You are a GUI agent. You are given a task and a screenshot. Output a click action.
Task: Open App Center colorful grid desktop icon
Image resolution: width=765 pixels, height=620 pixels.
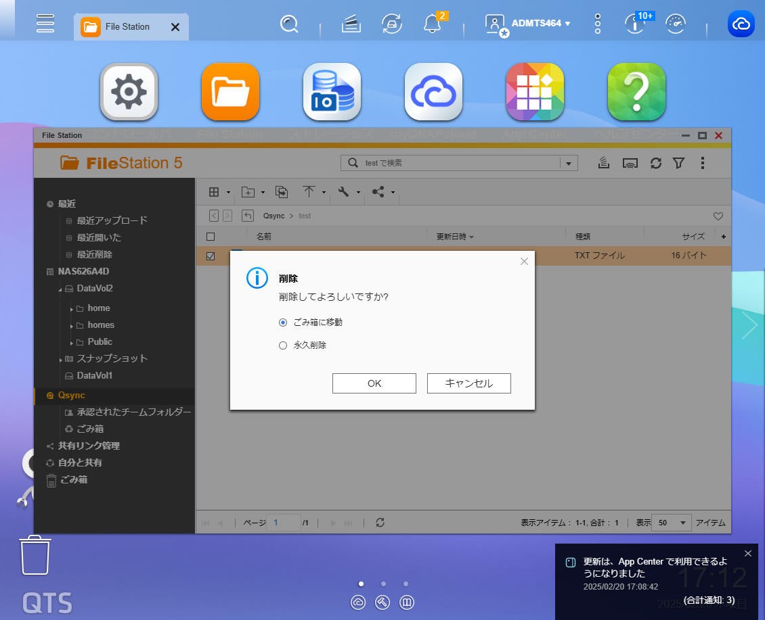(x=535, y=92)
